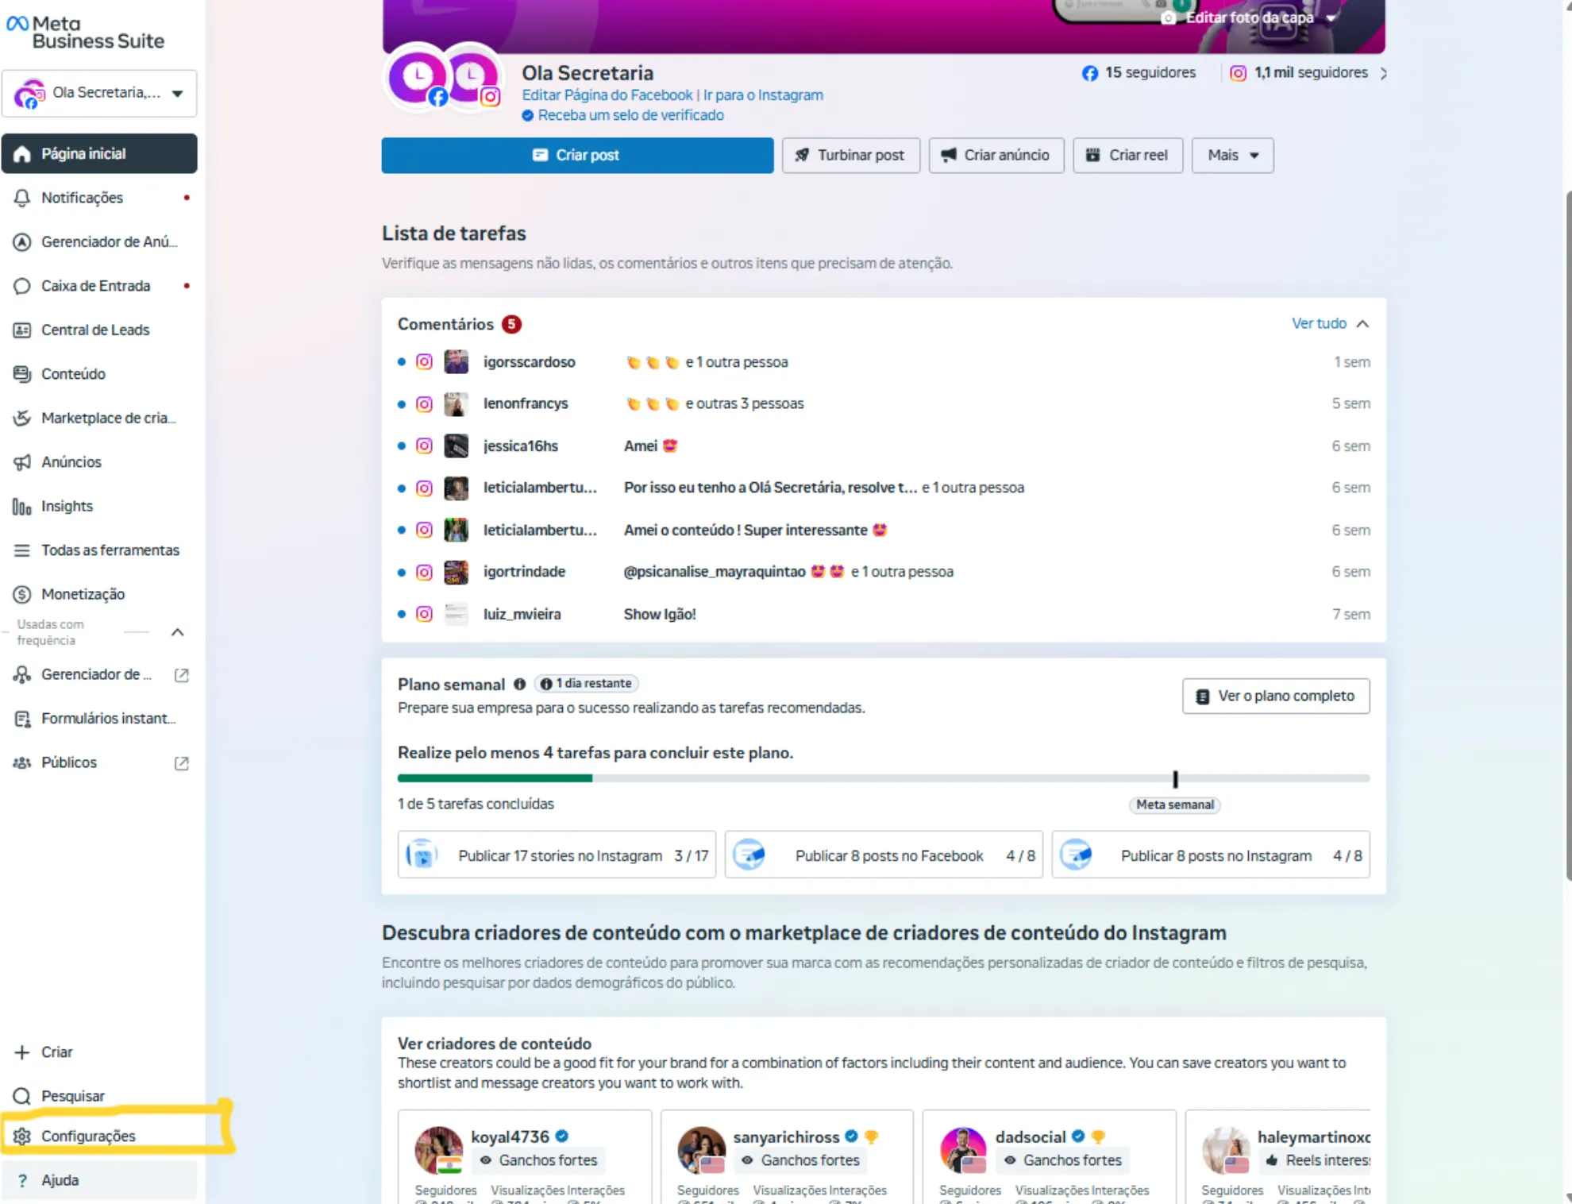
Task: Open the Editar foto da capa dropdown
Action: [1249, 17]
